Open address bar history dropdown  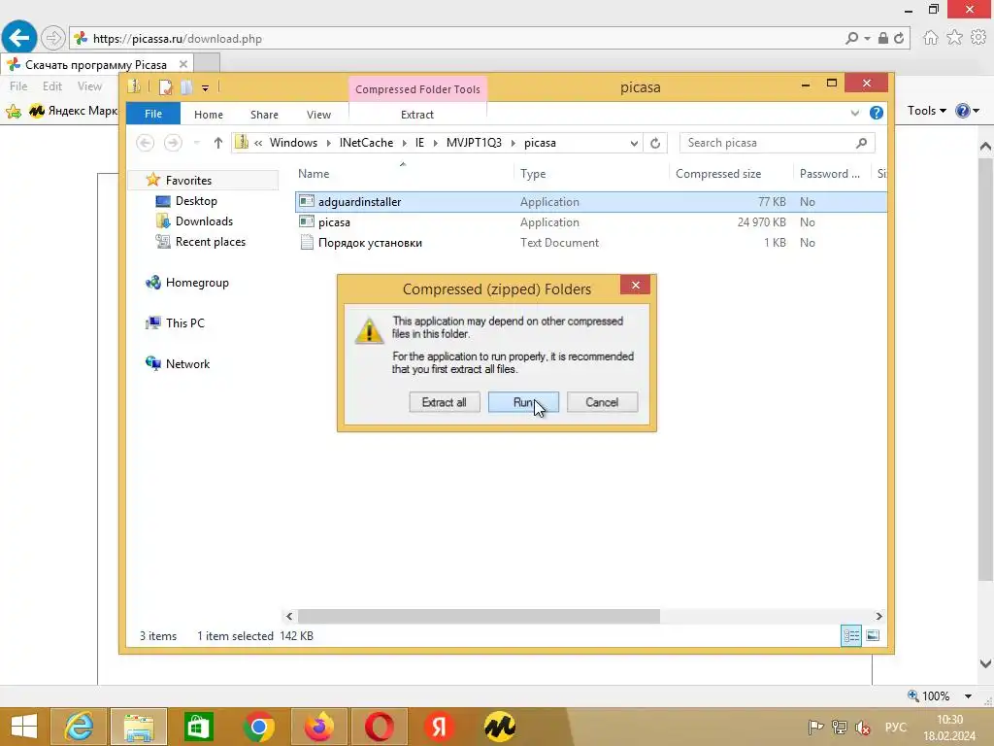(x=633, y=144)
